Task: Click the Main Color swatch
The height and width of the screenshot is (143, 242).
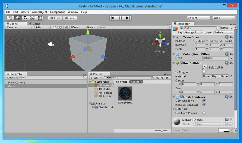Action: click(x=223, y=130)
